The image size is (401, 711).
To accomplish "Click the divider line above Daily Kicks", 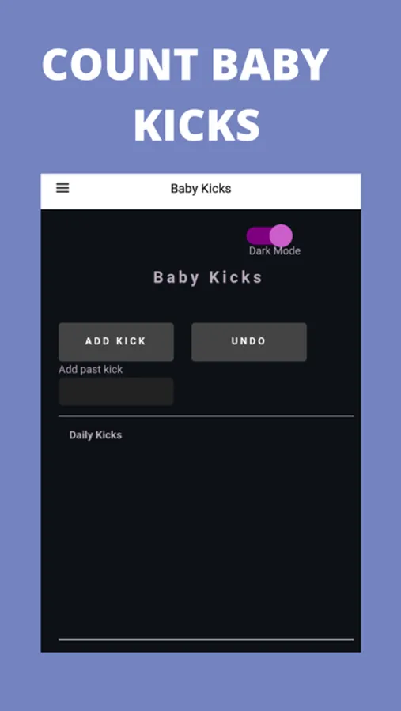I will [x=206, y=416].
